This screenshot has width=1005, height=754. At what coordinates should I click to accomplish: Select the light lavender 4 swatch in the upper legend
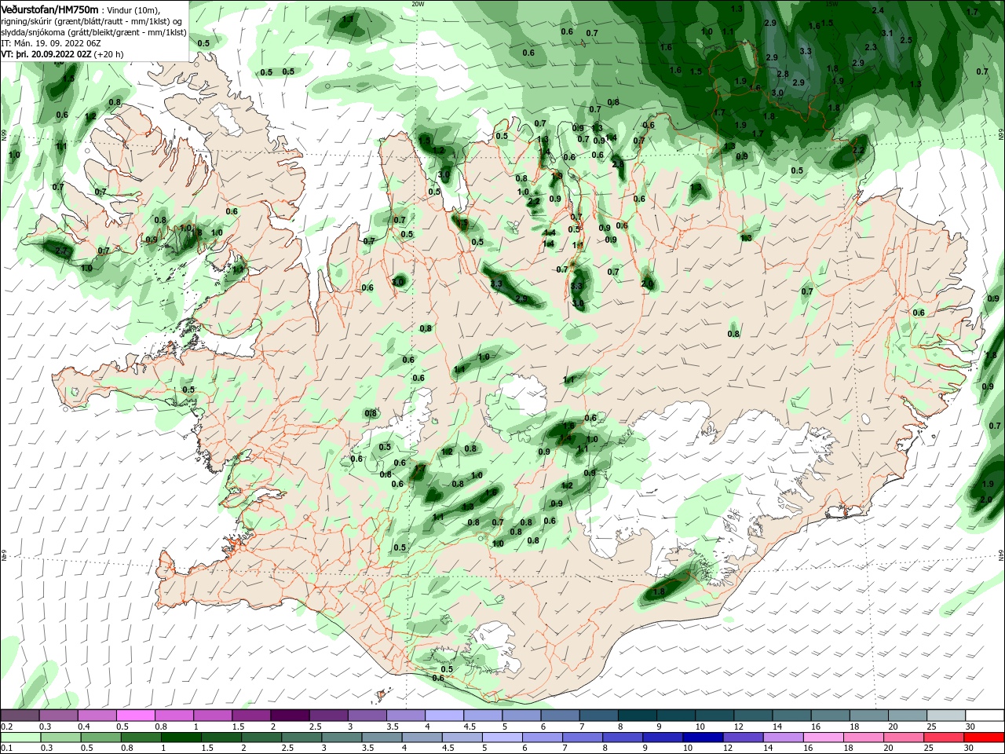click(445, 716)
